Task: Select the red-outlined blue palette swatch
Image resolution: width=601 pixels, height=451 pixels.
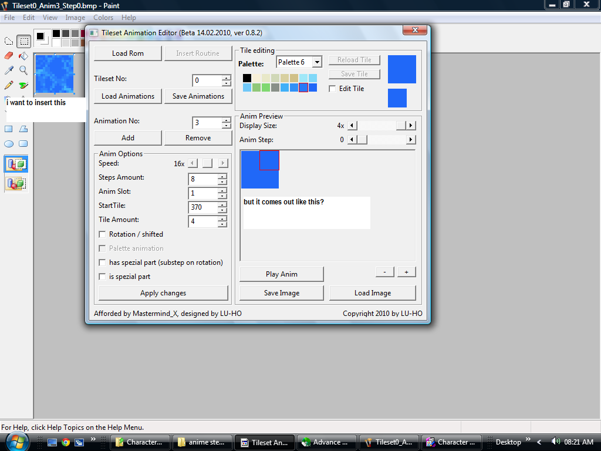Action: tap(303, 87)
